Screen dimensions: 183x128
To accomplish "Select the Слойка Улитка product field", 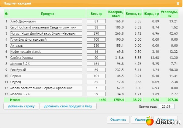I will [x=46, y=58].
